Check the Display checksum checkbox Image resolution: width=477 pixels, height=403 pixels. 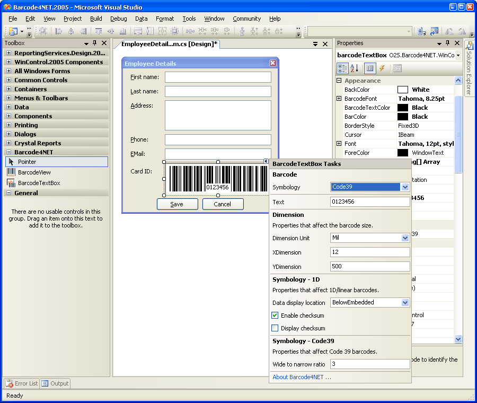(x=275, y=328)
